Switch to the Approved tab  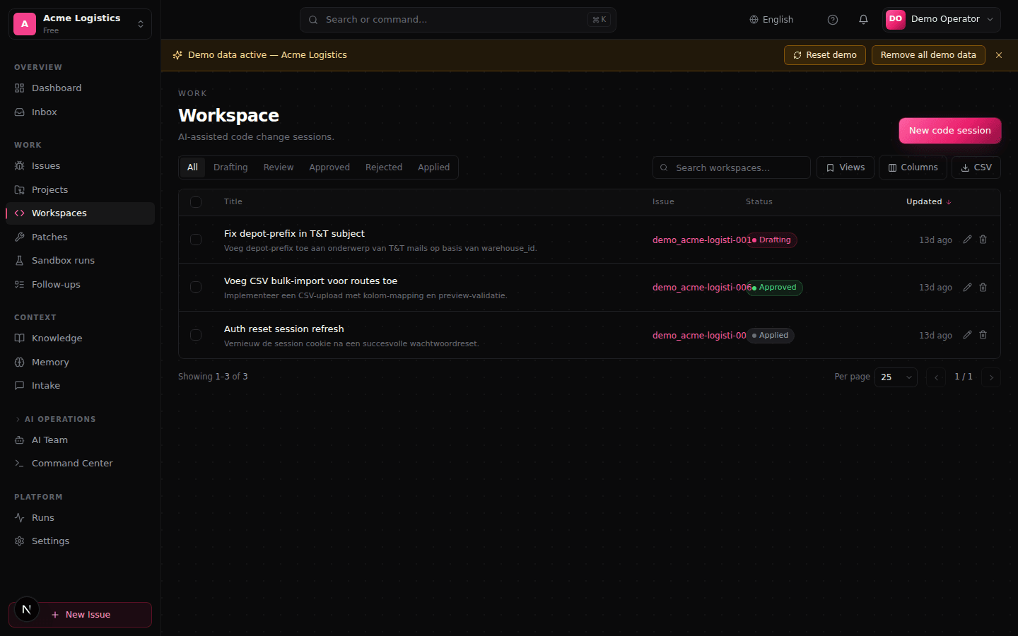pyautogui.click(x=329, y=167)
